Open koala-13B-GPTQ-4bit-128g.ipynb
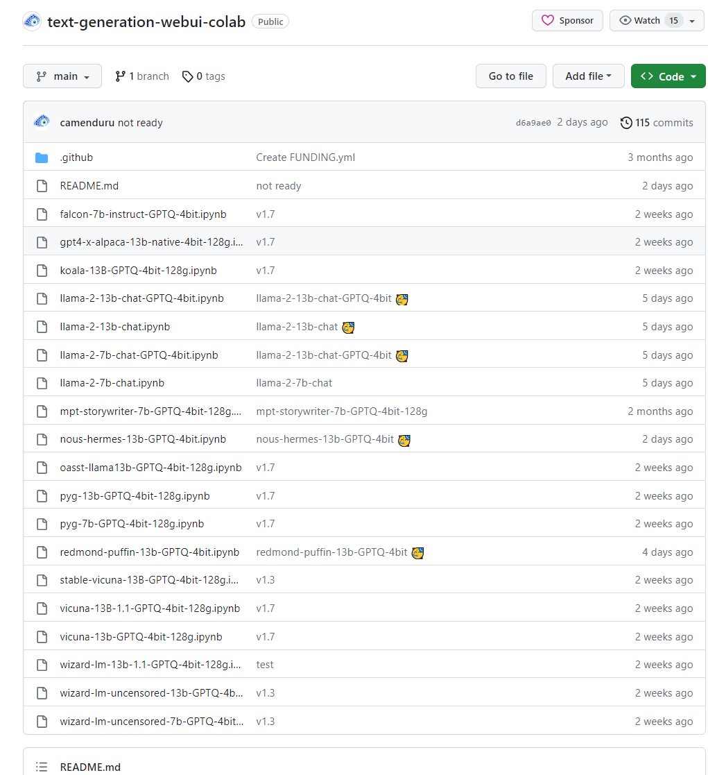 pyautogui.click(x=138, y=271)
